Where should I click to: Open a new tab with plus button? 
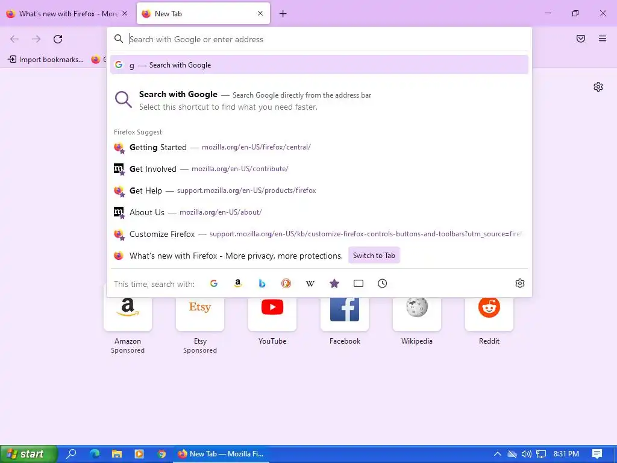coord(283,14)
